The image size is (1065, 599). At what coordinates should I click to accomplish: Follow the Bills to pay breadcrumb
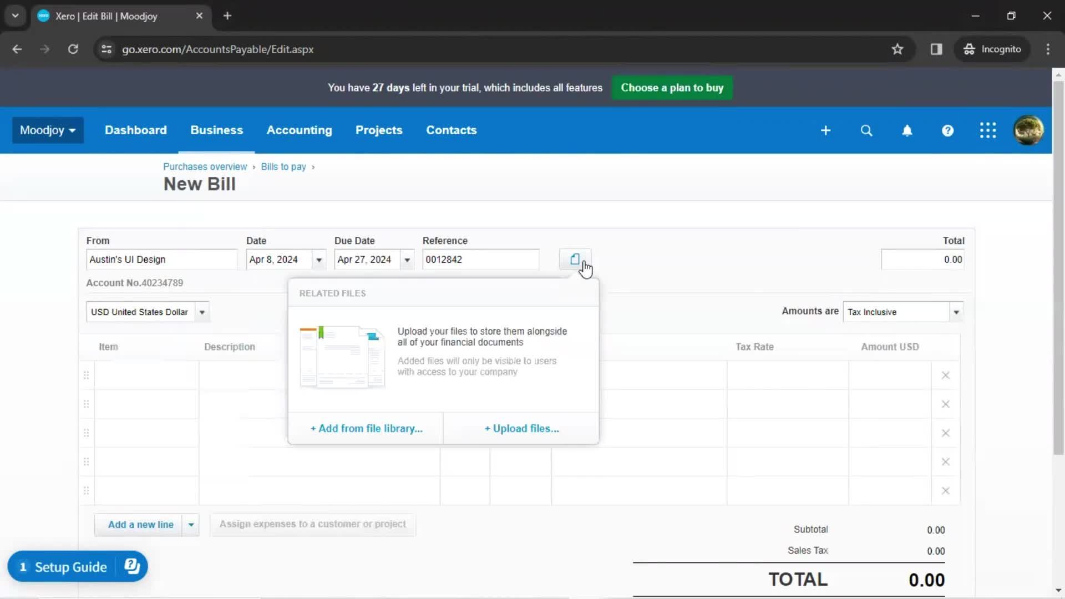tap(283, 167)
